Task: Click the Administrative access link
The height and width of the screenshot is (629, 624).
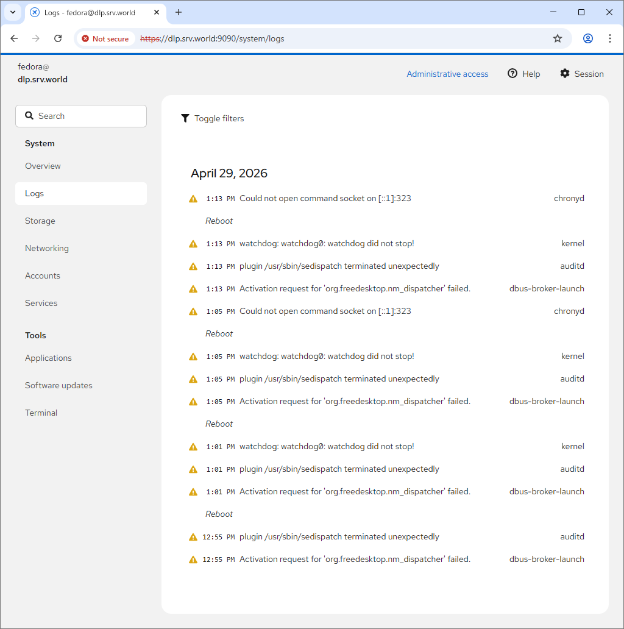Action: pyautogui.click(x=447, y=74)
